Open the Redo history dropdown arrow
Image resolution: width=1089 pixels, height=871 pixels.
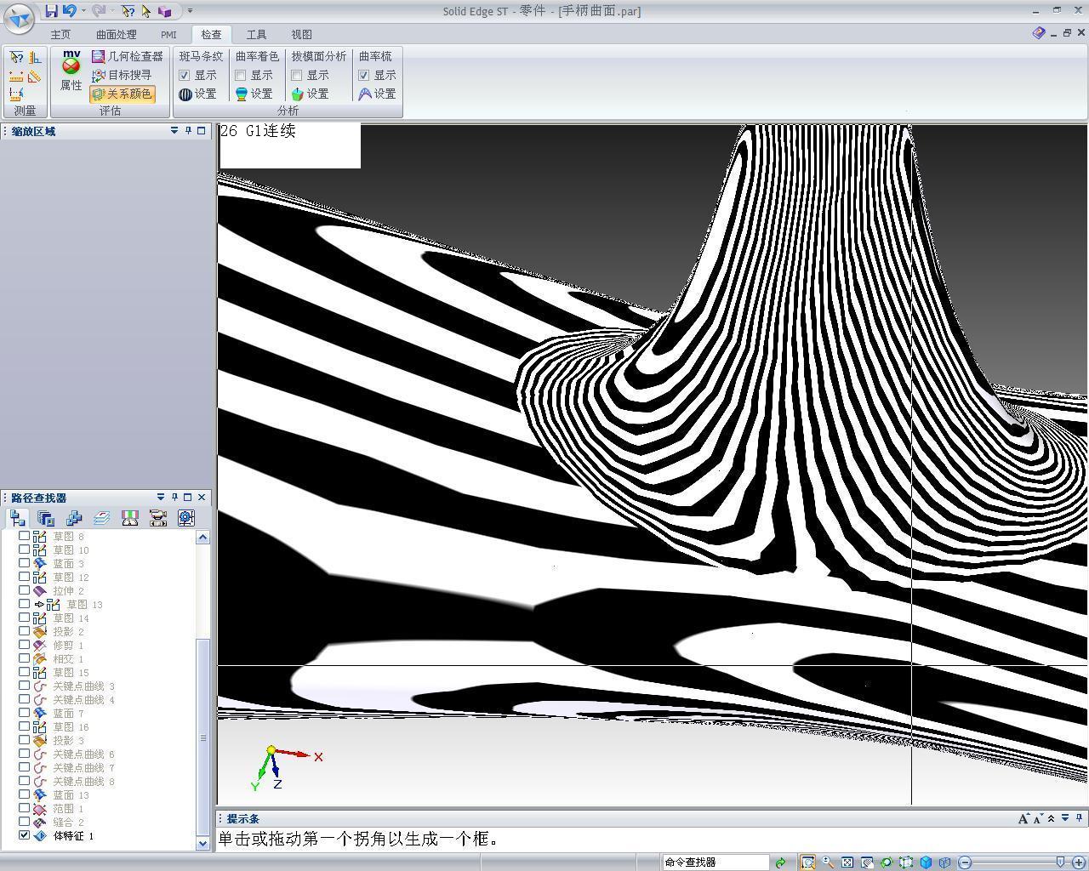pyautogui.click(x=112, y=11)
